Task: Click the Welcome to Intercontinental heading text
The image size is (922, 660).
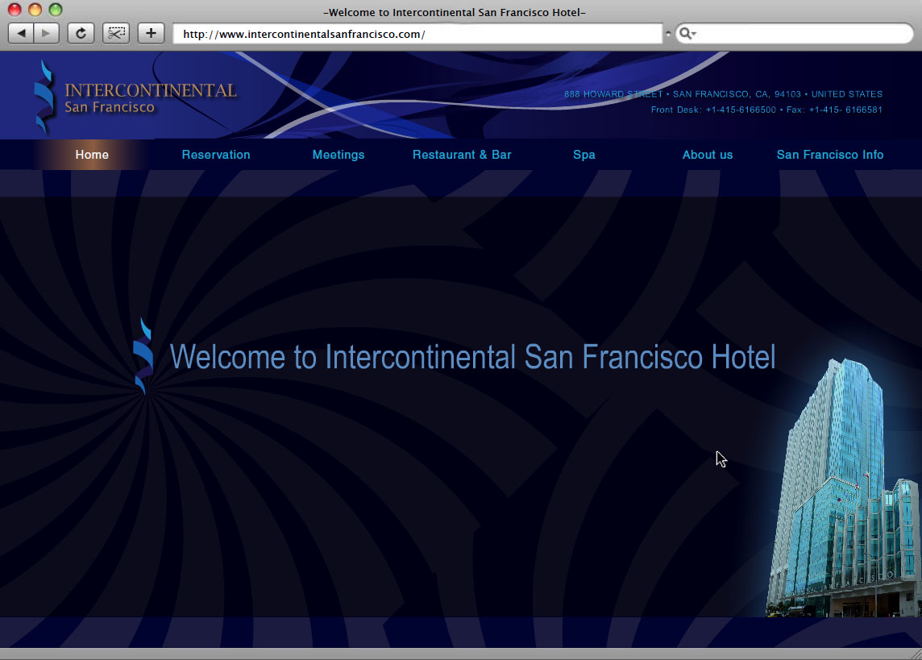Action: [472, 357]
